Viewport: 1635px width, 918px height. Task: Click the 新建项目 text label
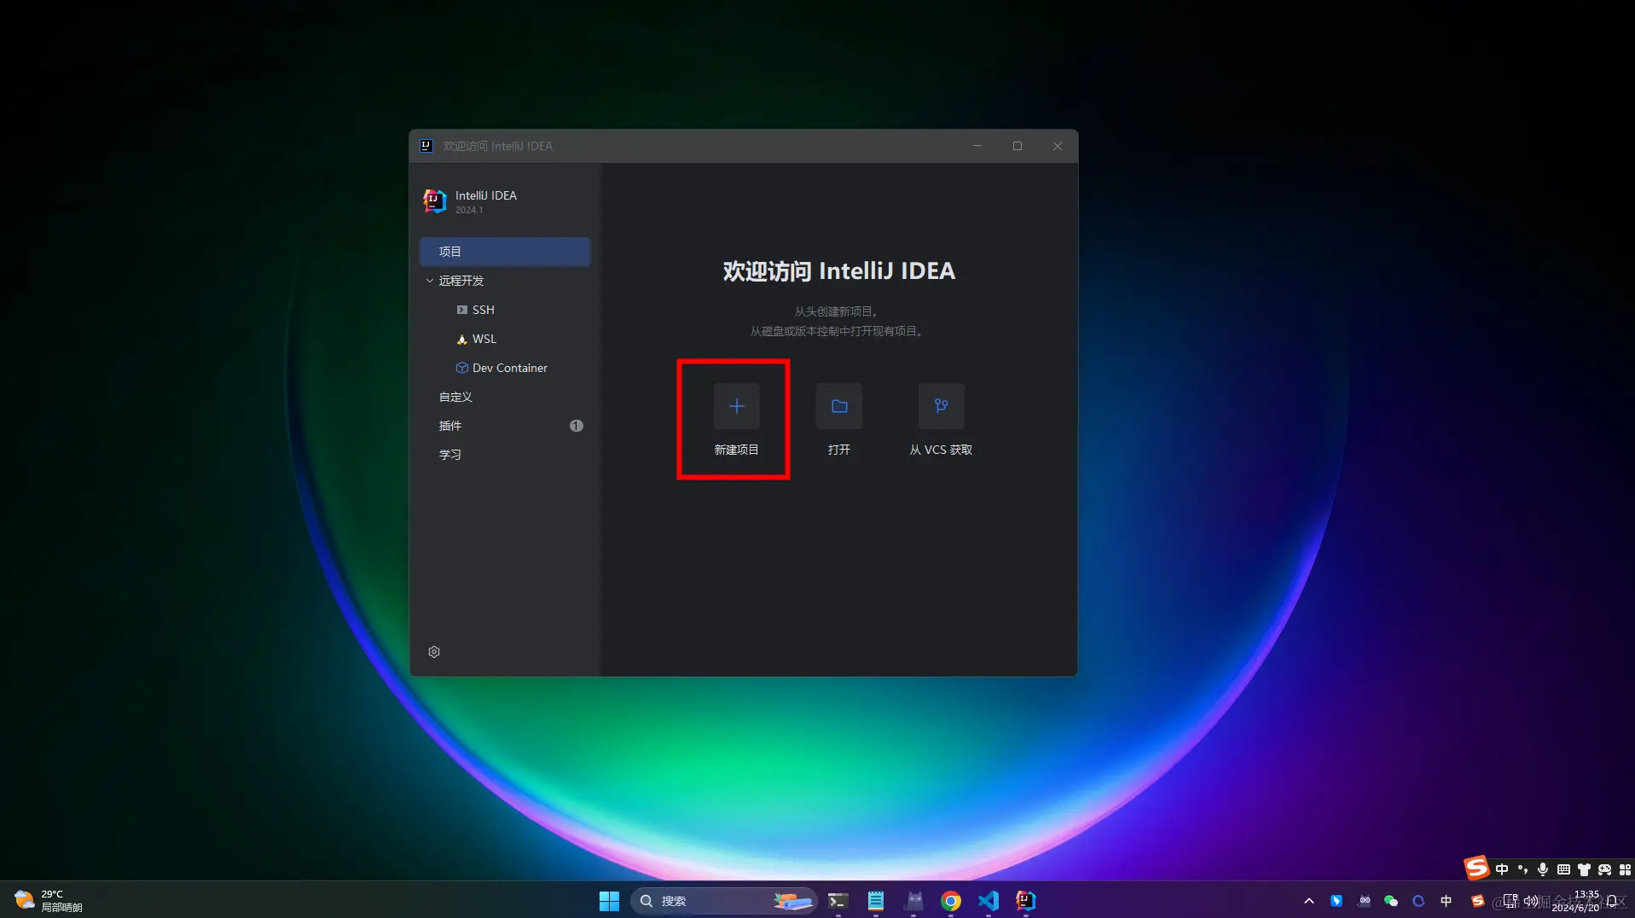[x=736, y=450]
